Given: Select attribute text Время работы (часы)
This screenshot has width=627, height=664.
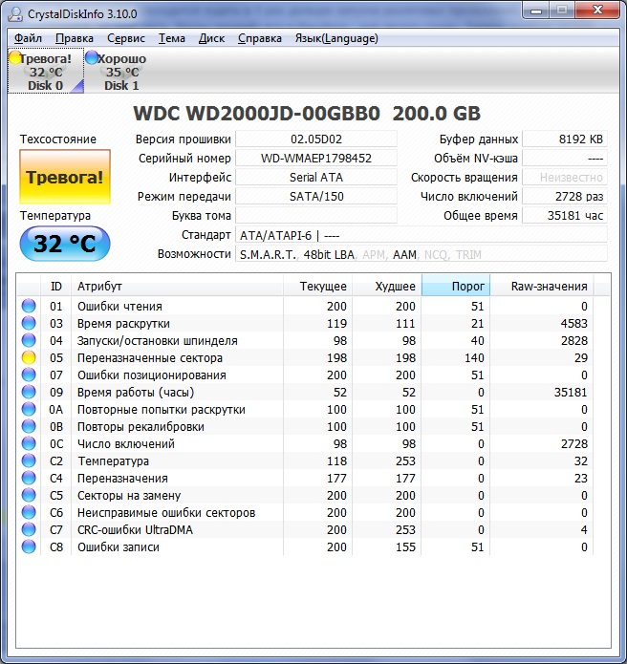Looking at the screenshot, I should pos(135,392).
